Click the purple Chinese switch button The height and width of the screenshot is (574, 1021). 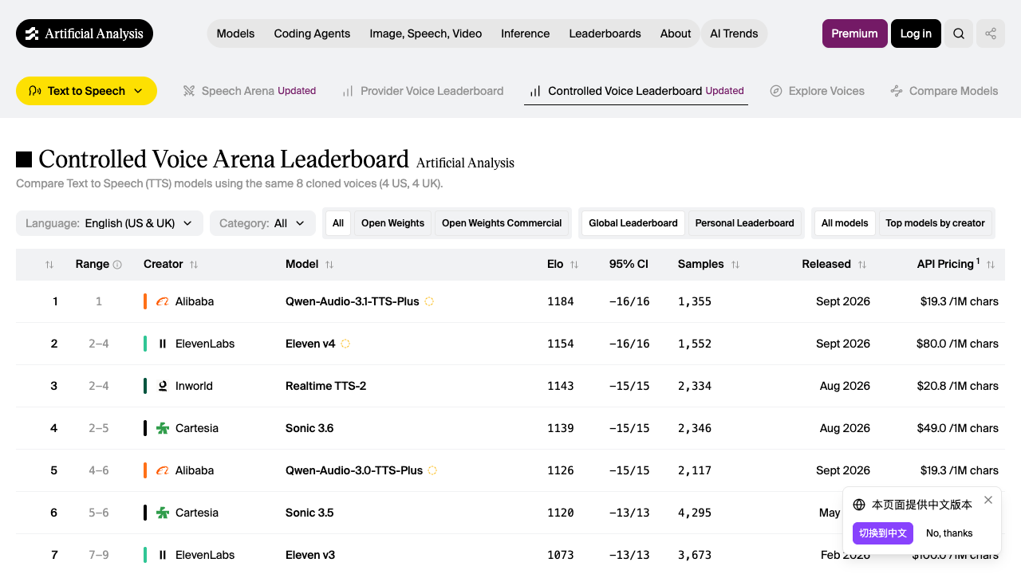click(882, 533)
